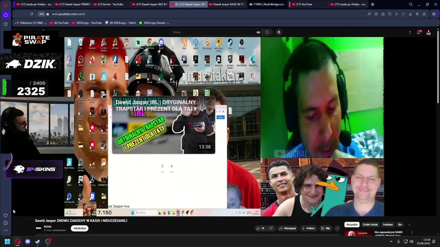Image resolution: width=440 pixels, height=247 pixels.
Task: Open the sidebar heart icon
Action: (x=5, y=215)
